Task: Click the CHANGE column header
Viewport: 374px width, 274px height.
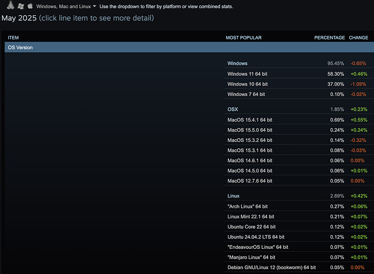Action: tap(359, 38)
